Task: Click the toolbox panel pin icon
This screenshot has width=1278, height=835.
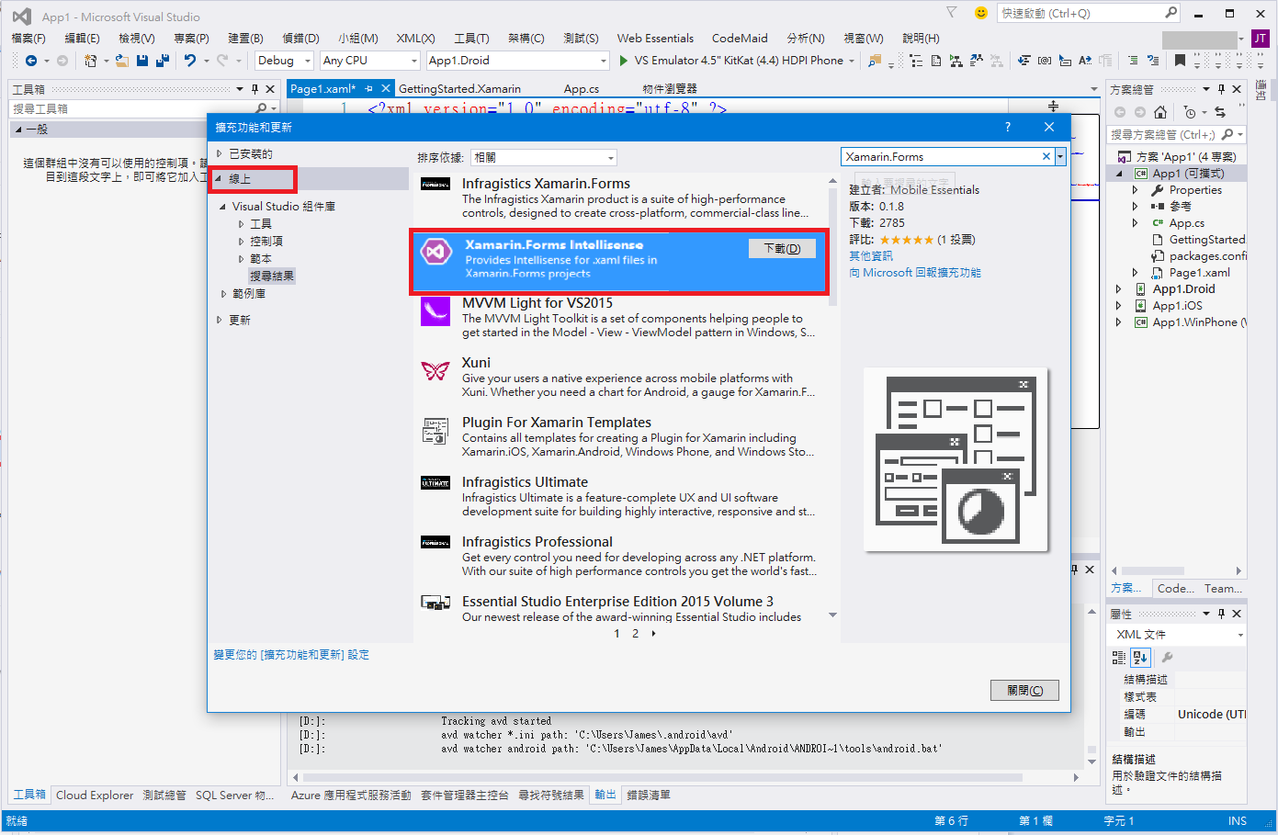Action: [255, 89]
